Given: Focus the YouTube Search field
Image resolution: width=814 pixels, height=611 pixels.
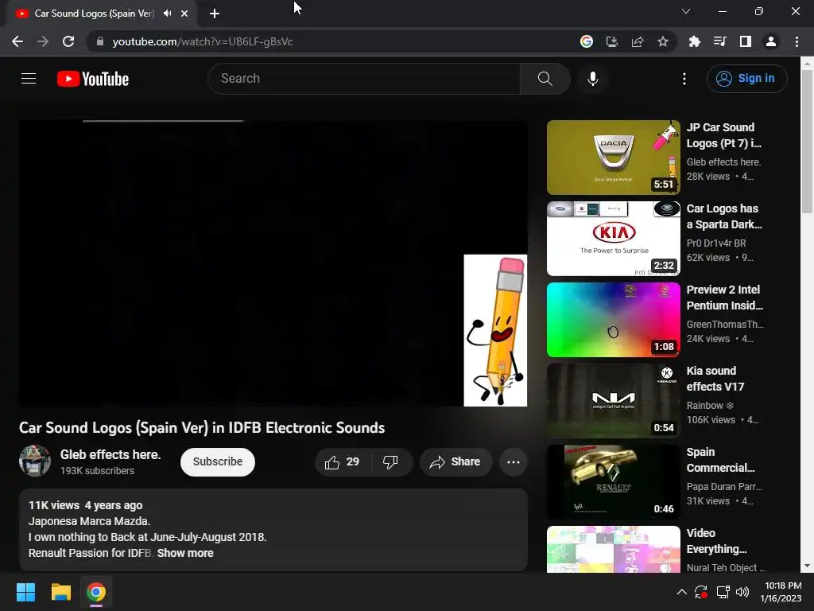Looking at the screenshot, I should (x=364, y=79).
